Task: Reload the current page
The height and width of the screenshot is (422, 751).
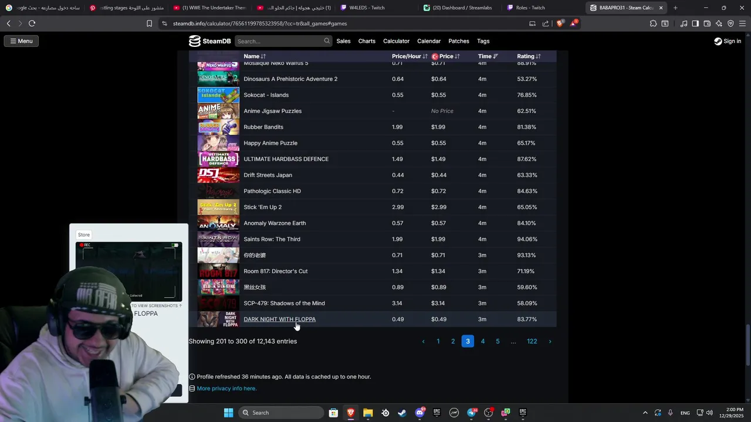Action: [32, 23]
